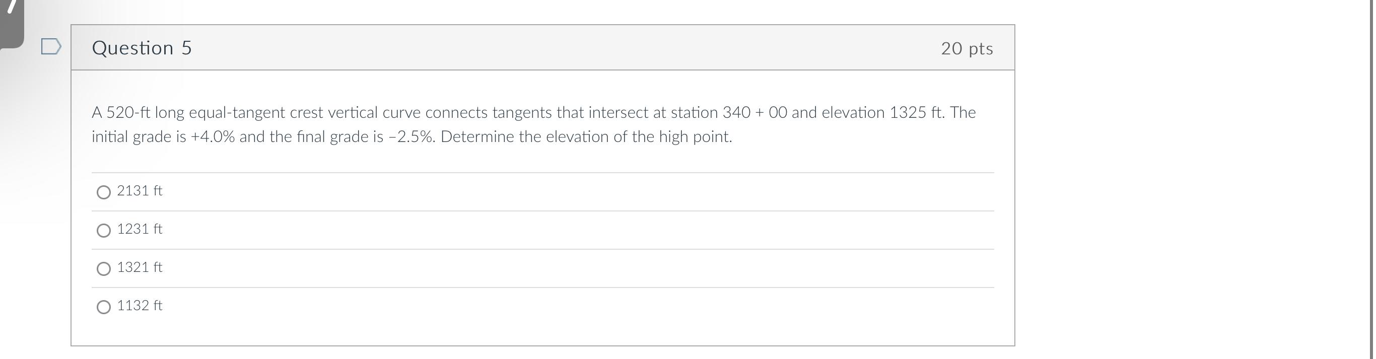
Task: Flag Question 5 with the bookmark icon
Action: tap(51, 47)
